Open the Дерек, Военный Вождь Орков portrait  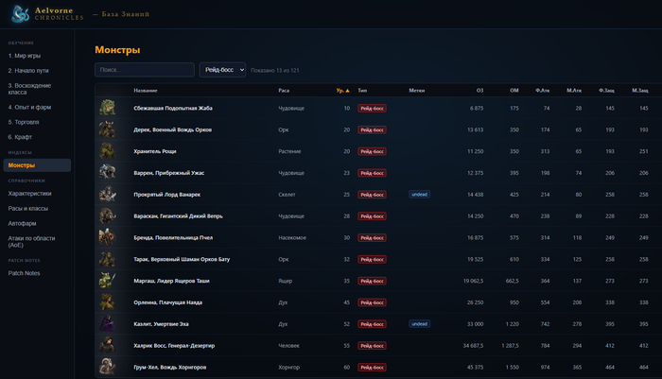click(107, 129)
